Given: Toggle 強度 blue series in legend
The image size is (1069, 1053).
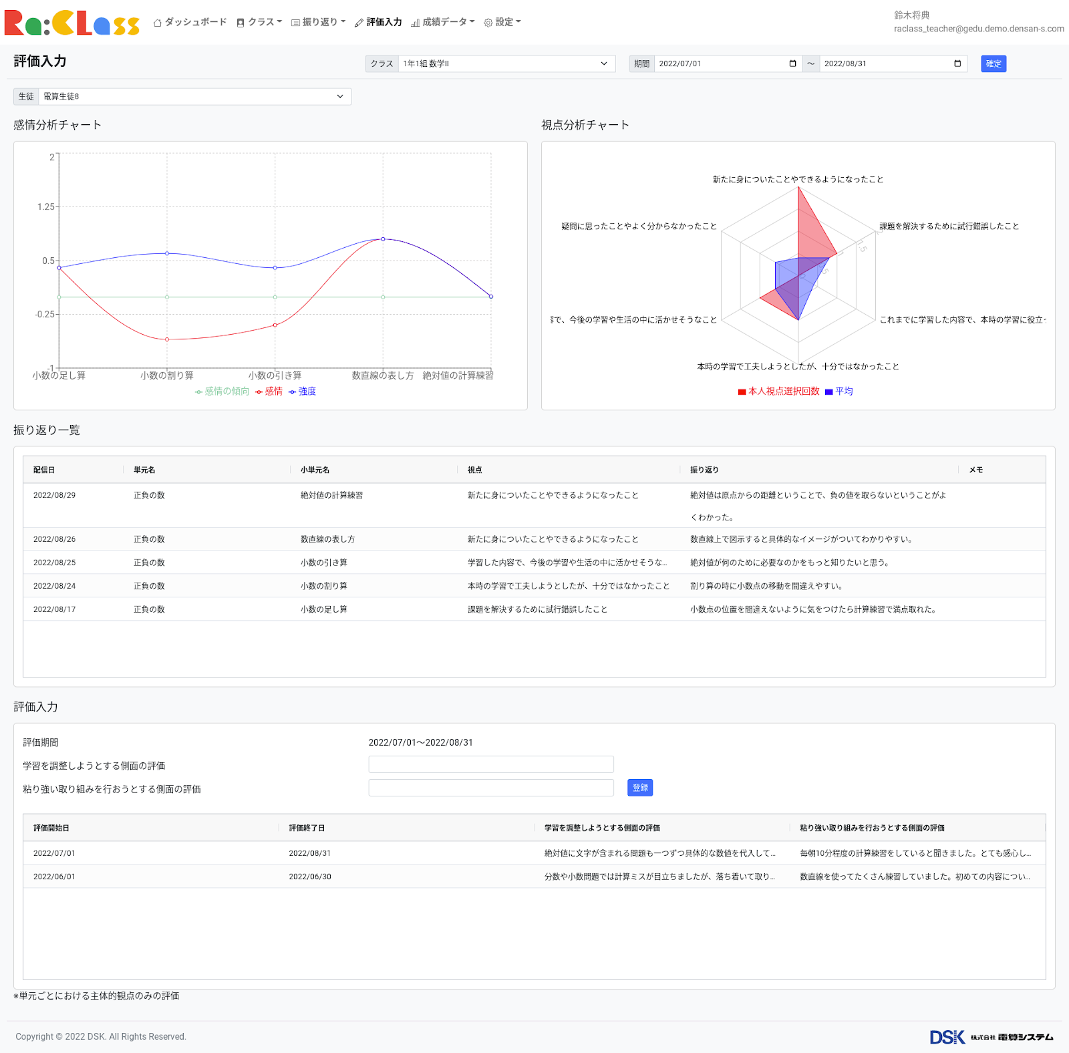Looking at the screenshot, I should pyautogui.click(x=303, y=392).
